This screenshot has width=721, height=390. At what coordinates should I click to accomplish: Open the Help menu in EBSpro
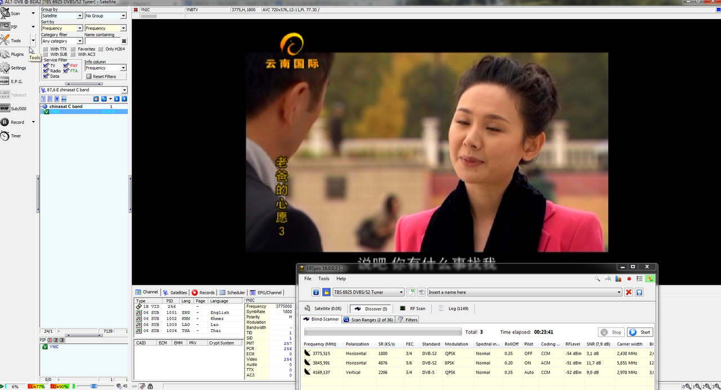click(341, 279)
